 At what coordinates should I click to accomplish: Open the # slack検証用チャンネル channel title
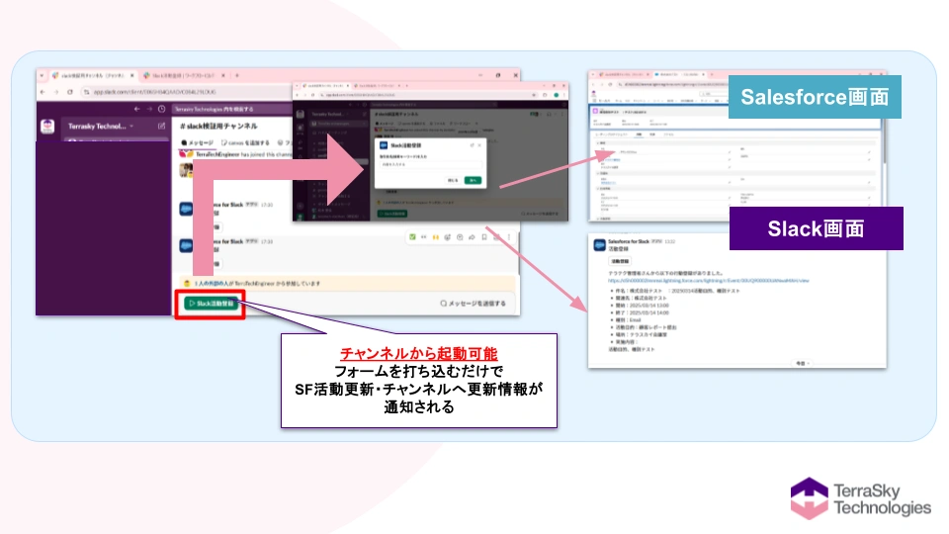pos(218,126)
